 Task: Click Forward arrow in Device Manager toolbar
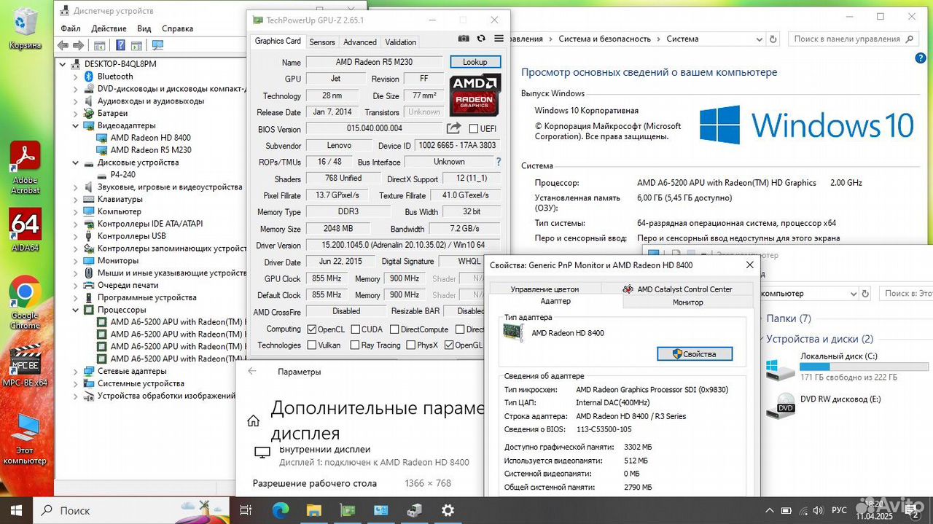pyautogui.click(x=78, y=45)
